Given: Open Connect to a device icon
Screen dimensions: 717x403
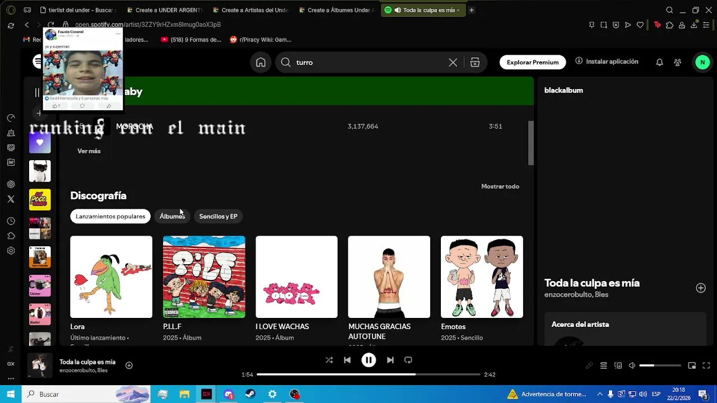Looking at the screenshot, I should coord(618,365).
